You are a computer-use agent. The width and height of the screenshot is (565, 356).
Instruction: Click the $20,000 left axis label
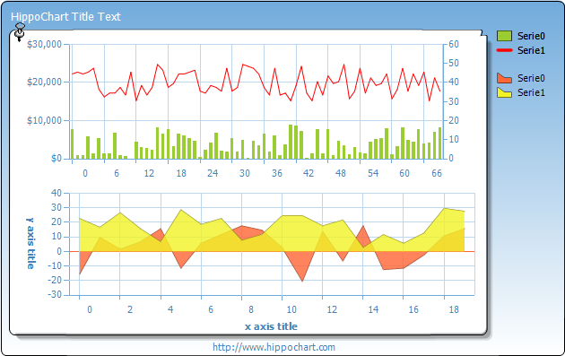44,82
